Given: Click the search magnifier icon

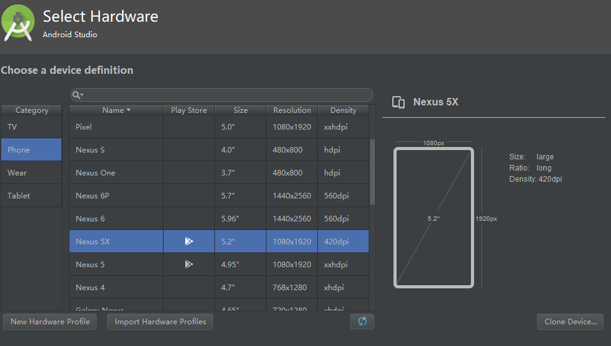Looking at the screenshot, I should 78,95.
